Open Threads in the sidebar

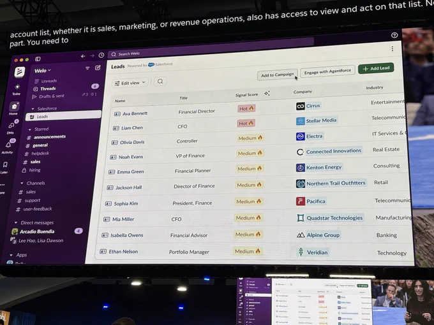point(44,89)
